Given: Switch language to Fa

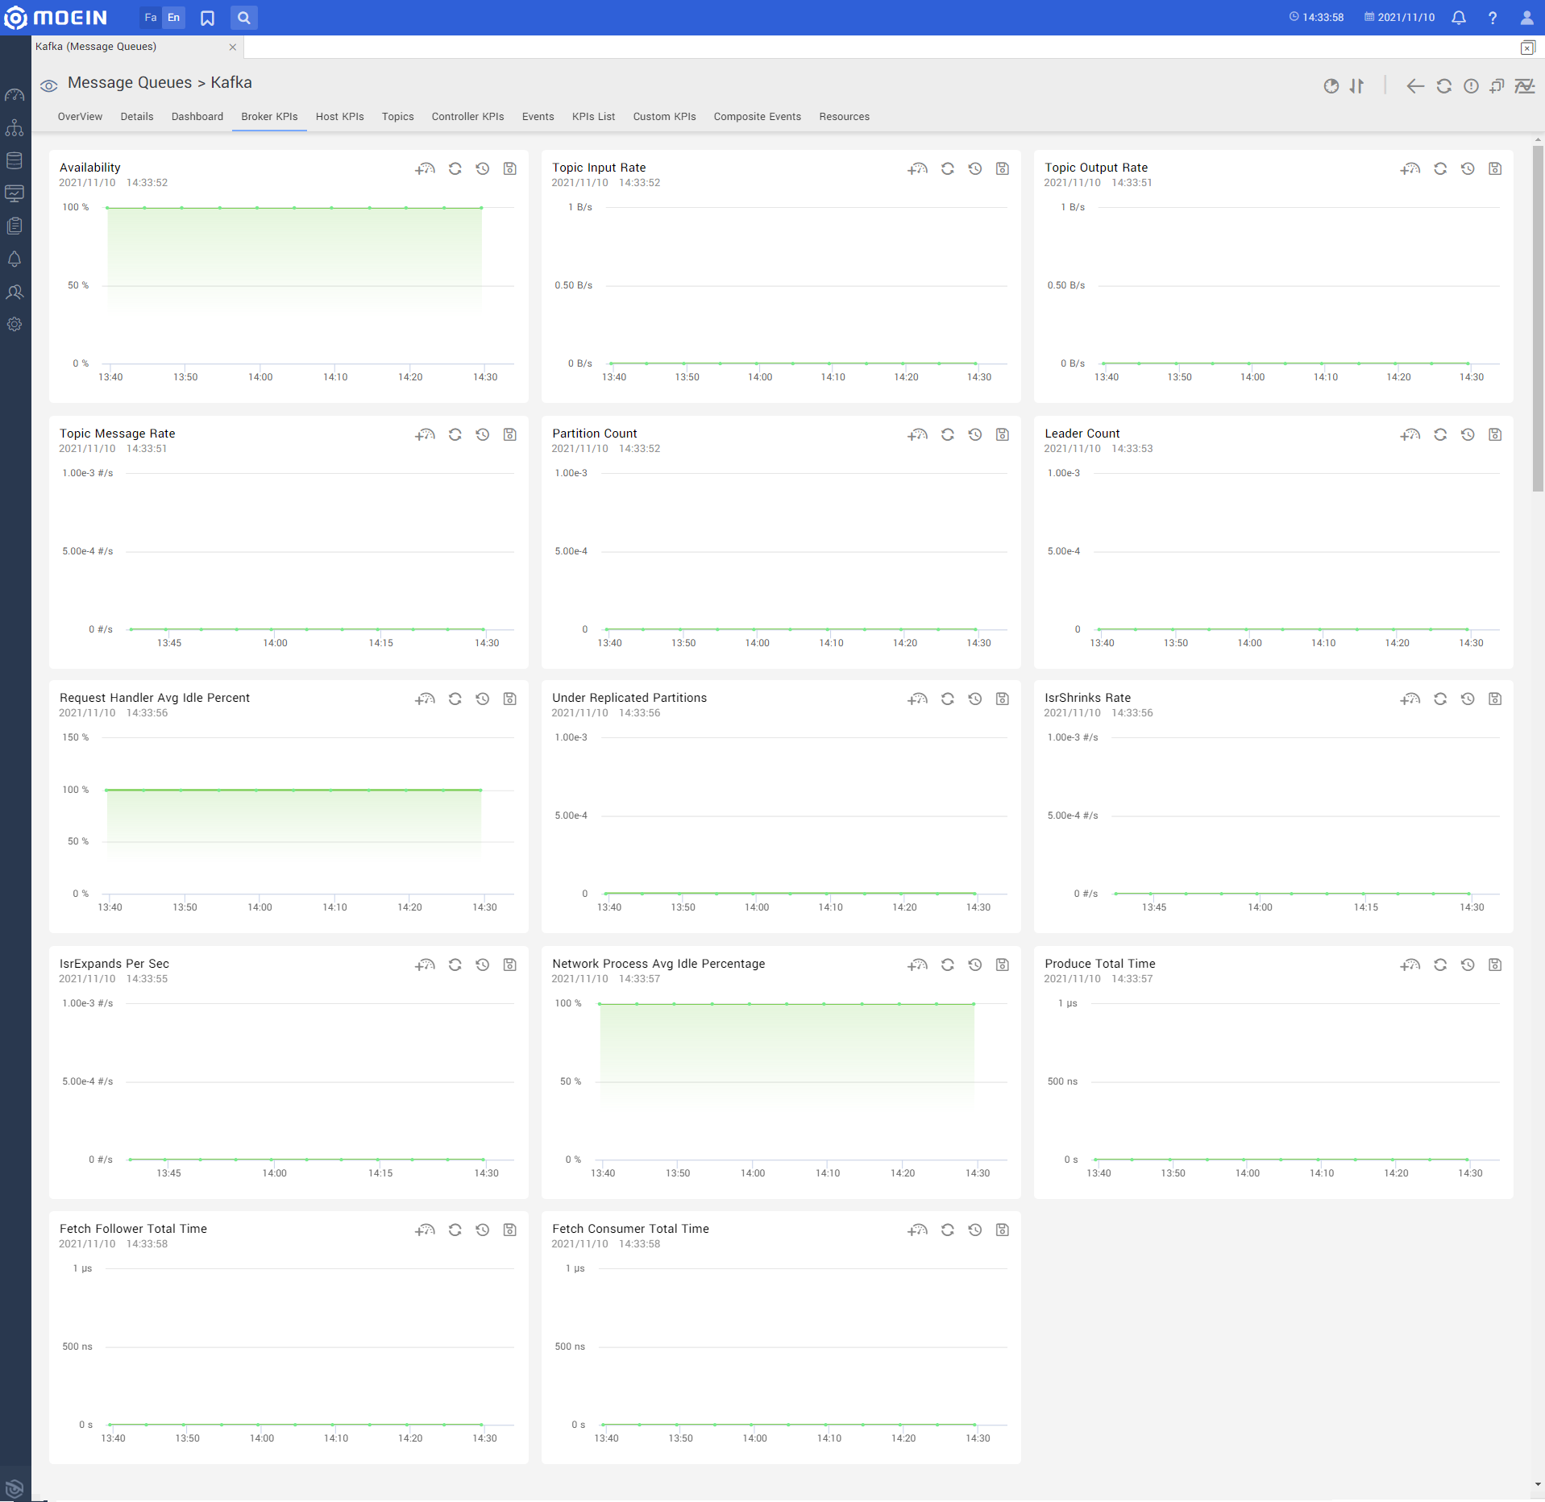Looking at the screenshot, I should point(151,18).
